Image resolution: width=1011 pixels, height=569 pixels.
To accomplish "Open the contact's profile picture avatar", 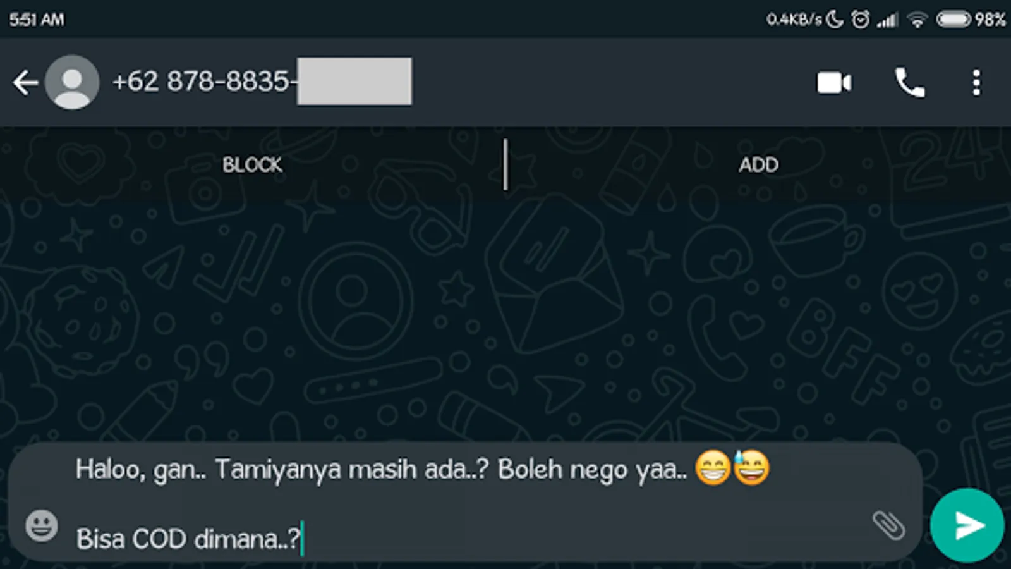I will click(x=72, y=82).
